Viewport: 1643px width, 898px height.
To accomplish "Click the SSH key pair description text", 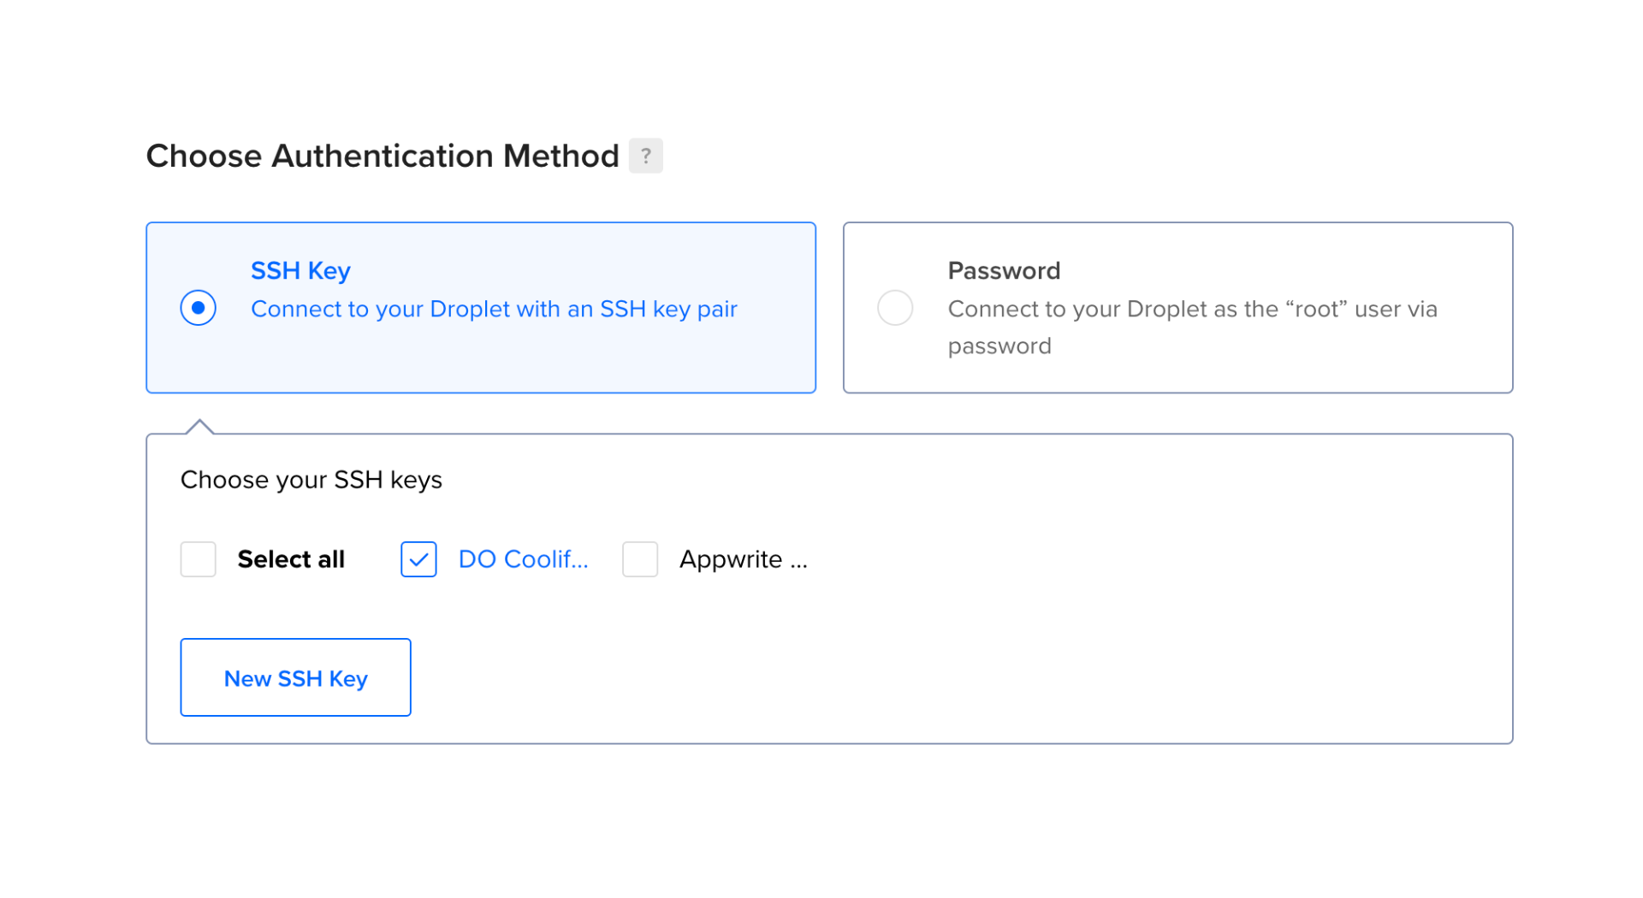I will [494, 309].
